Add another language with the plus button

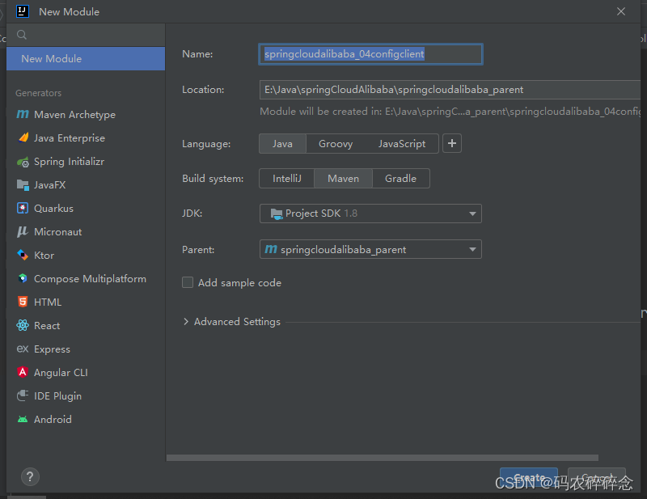point(452,143)
